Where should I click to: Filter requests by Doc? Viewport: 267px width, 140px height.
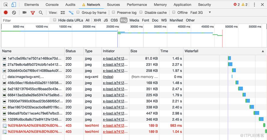tap(155, 20)
